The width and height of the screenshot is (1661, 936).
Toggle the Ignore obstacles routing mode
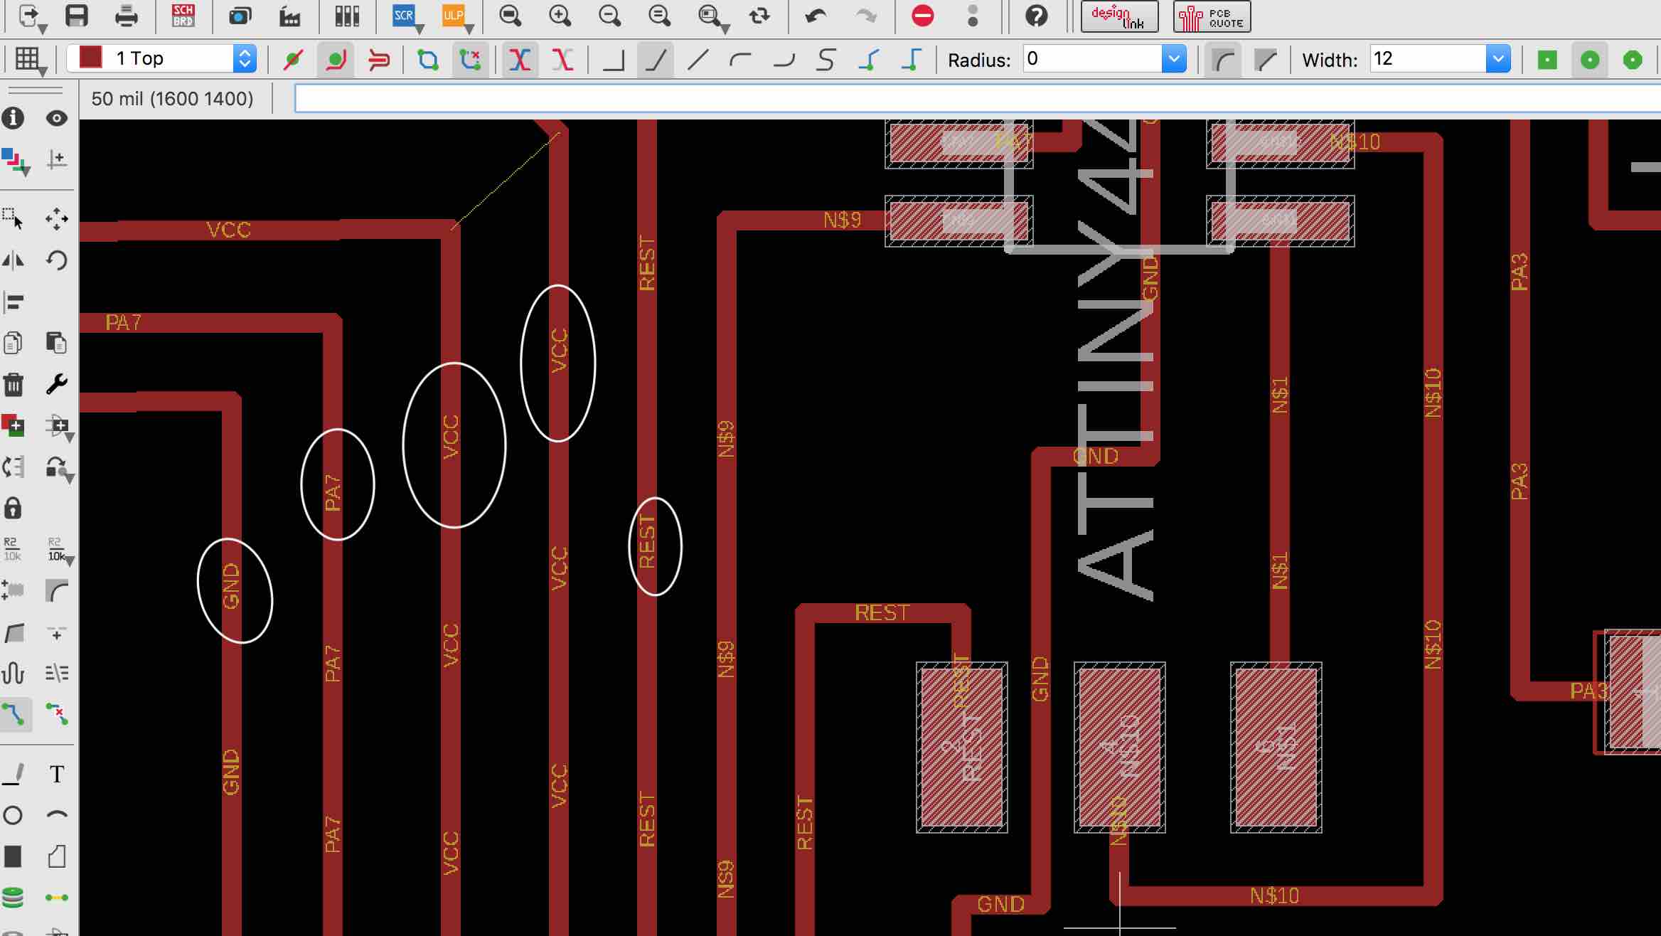(293, 60)
